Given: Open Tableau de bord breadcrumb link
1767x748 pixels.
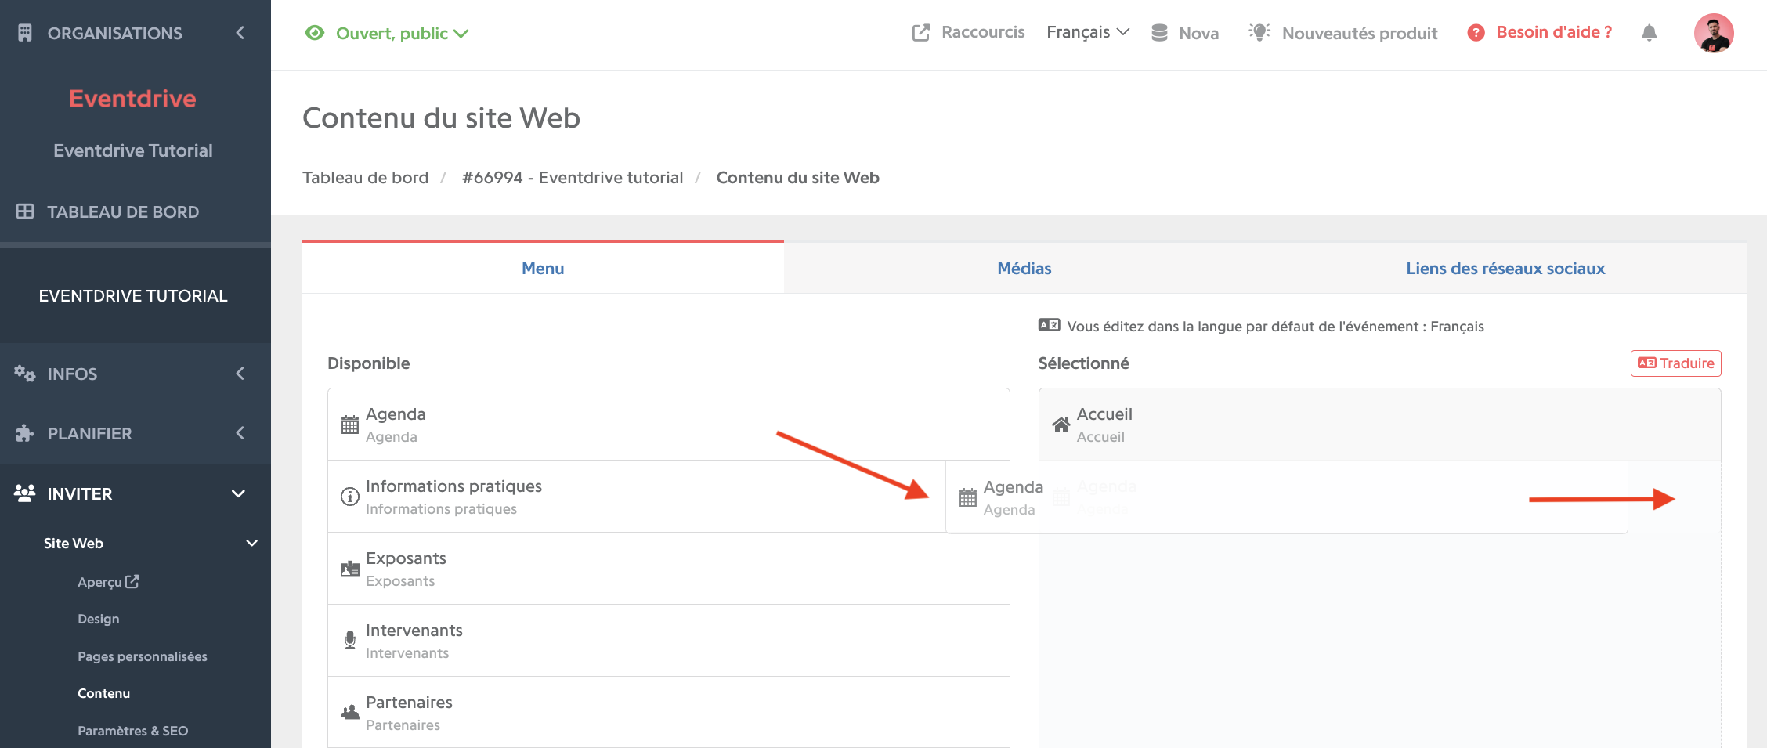Looking at the screenshot, I should tap(366, 178).
